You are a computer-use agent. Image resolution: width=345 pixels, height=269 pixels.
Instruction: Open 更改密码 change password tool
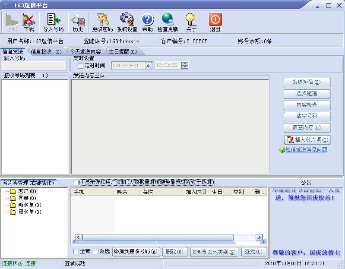click(x=102, y=22)
